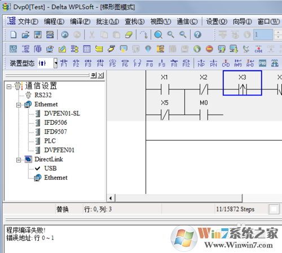Select PLC under the Ethernet node
The width and height of the screenshot is (282, 253).
[50, 141]
